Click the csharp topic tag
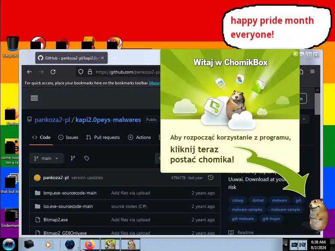335x251 pixels. point(238,200)
